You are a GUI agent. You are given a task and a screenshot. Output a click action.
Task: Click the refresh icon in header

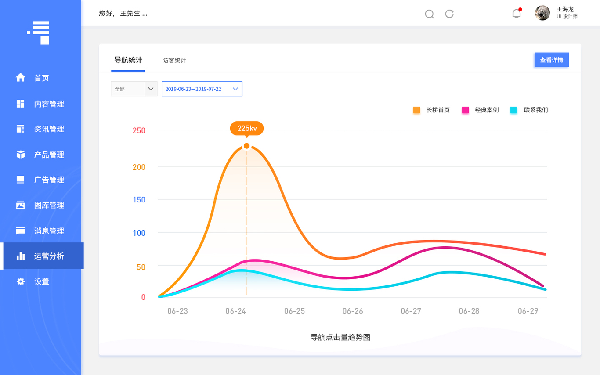coord(449,14)
